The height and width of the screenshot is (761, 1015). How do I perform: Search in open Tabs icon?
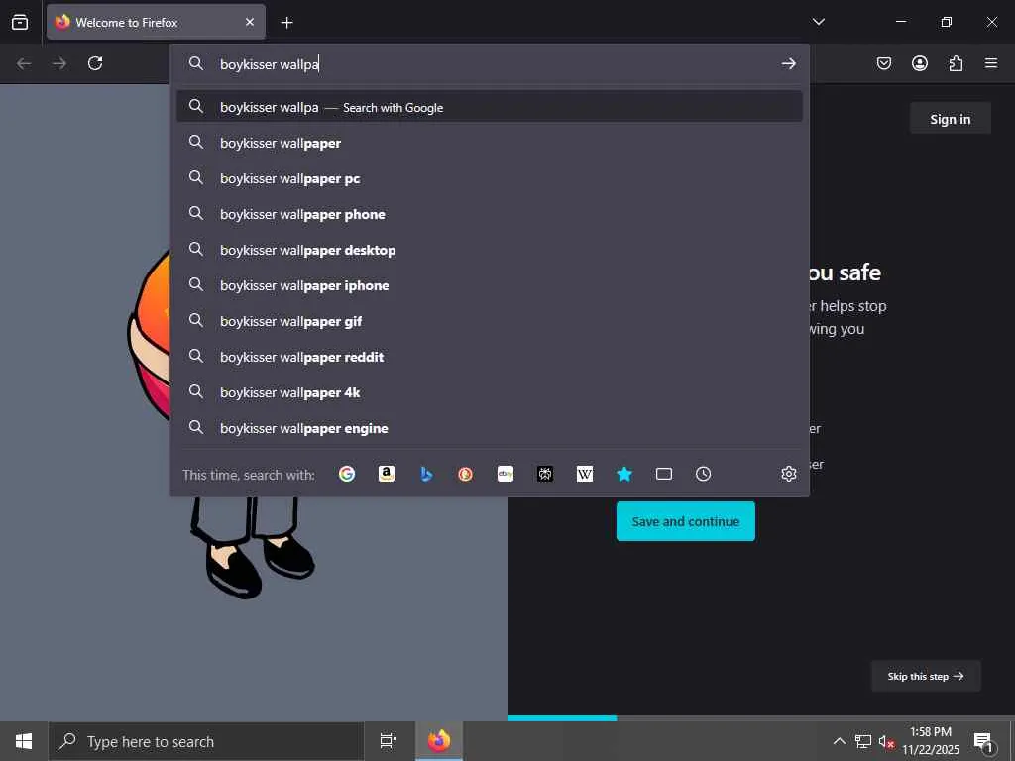[663, 474]
